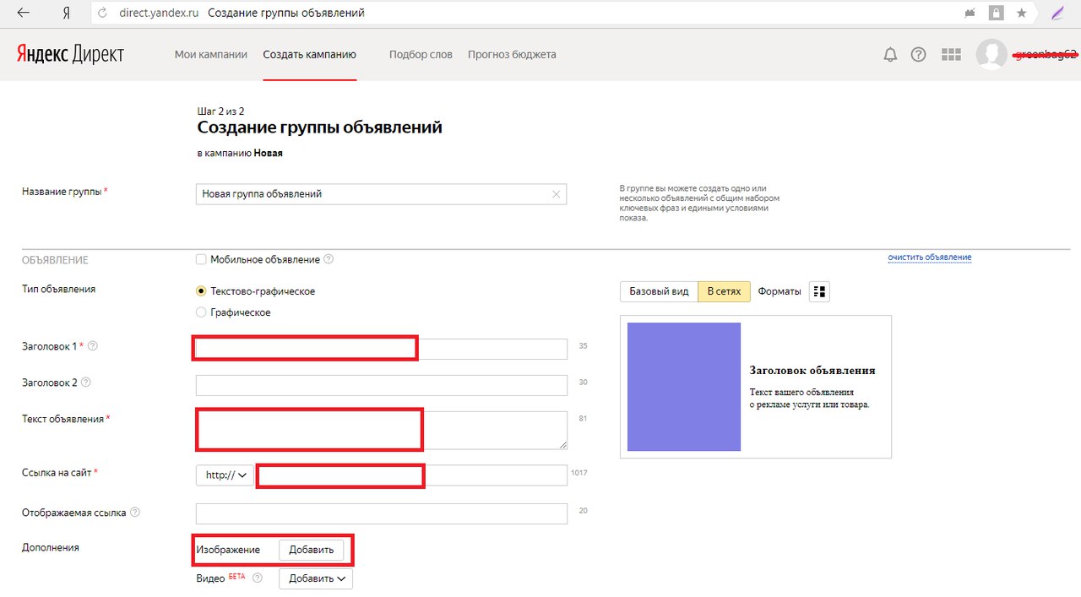Click the Ссылка на сайт URL field
This screenshot has width=1081, height=597.
coord(411,475)
